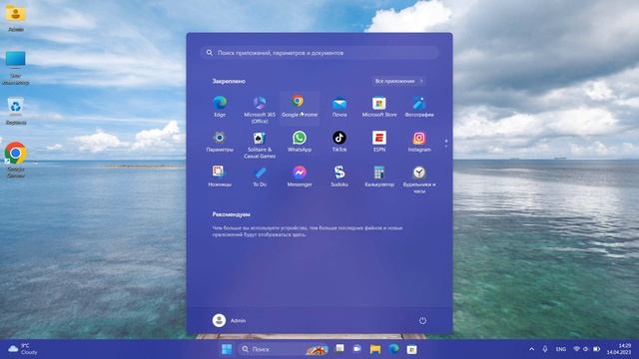Open the Chat camera icon on taskbar
The width and height of the screenshot is (639, 359).
tap(357, 349)
